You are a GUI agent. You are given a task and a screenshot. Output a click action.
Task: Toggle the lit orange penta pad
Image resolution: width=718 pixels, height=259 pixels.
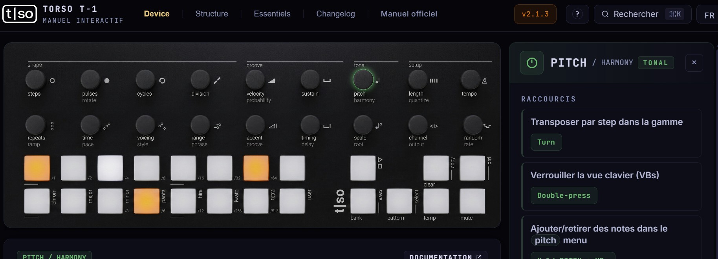pos(147,201)
